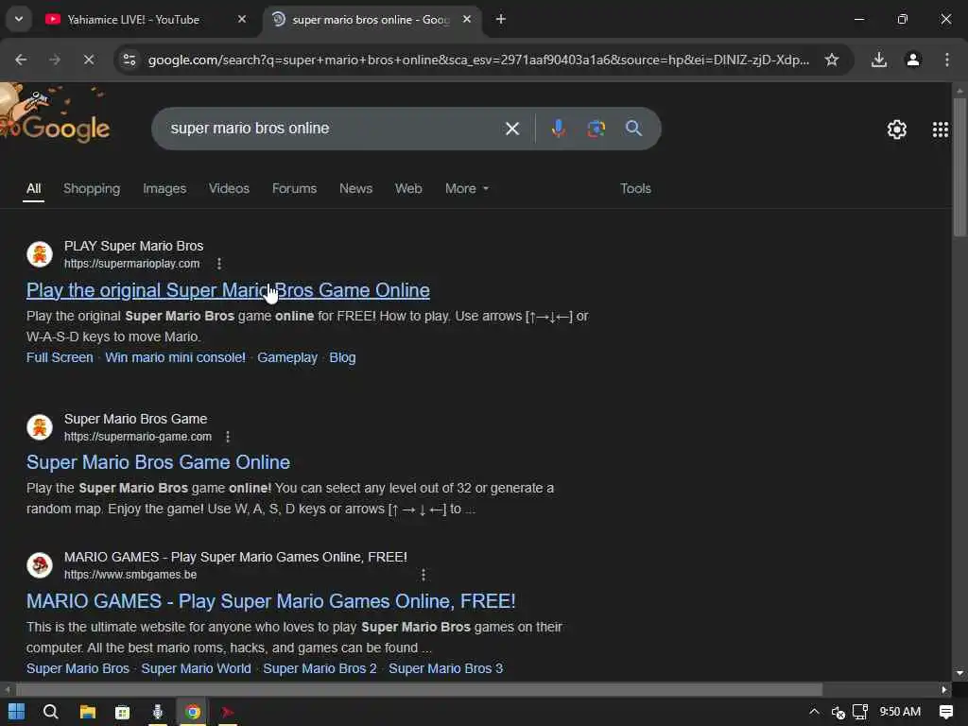Switch to Shopping results

(x=92, y=188)
